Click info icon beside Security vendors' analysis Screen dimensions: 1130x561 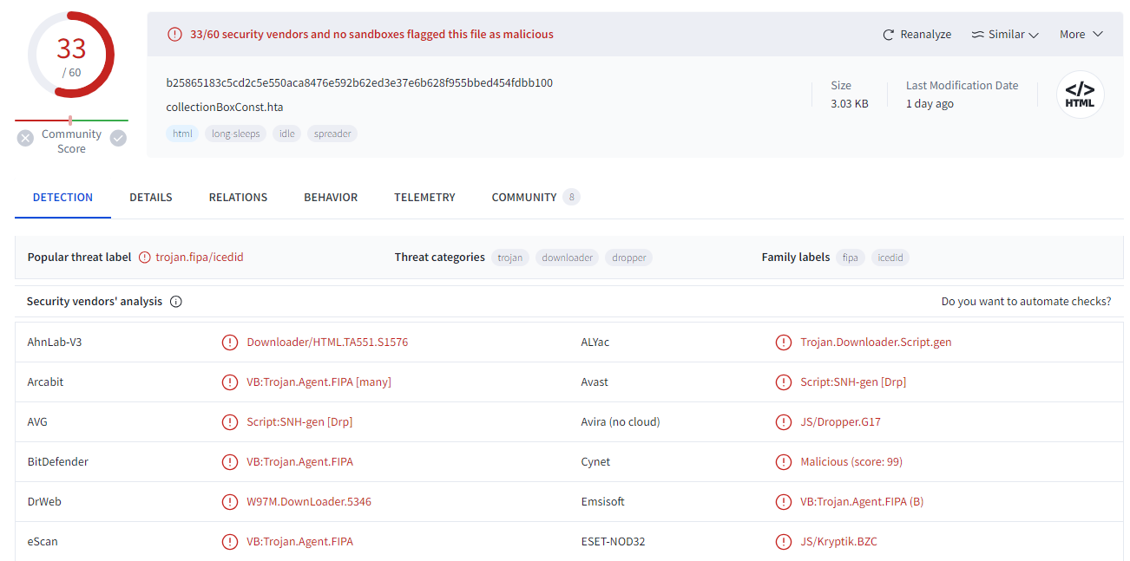[x=176, y=302]
